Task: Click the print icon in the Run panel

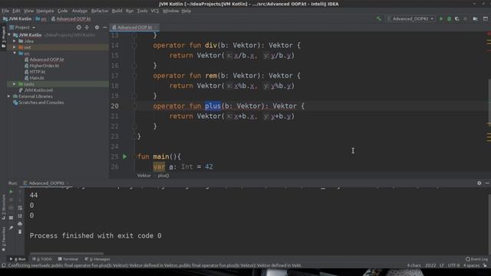Action: pos(20,224)
